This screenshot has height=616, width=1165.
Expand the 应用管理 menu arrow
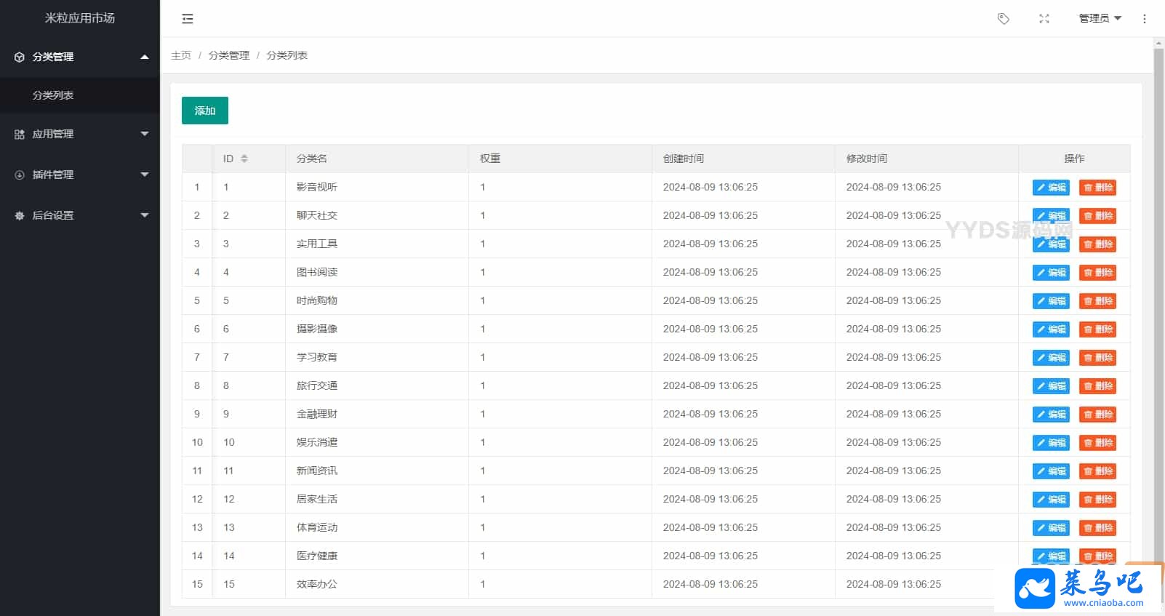(145, 134)
